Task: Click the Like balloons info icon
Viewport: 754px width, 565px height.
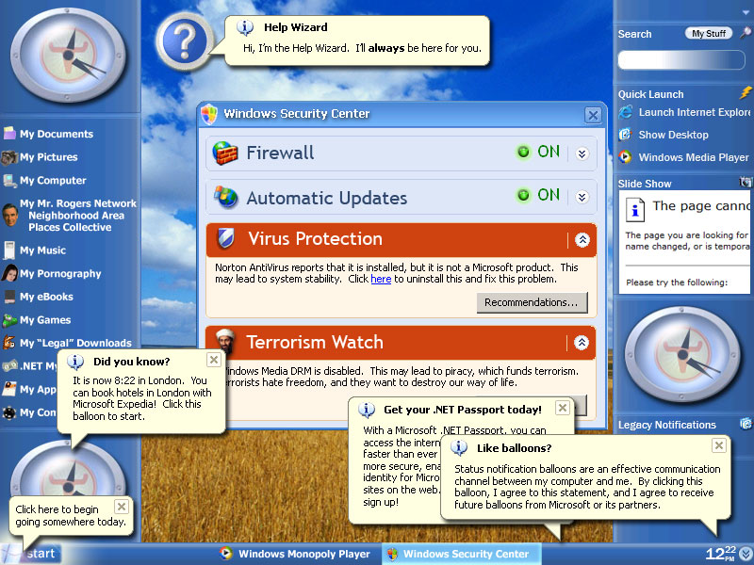Action: click(x=459, y=448)
